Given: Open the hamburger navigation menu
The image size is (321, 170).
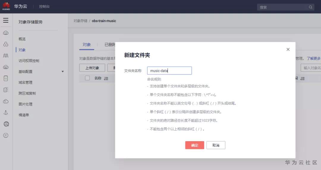Looking at the screenshot, I should (x=6, y=20).
